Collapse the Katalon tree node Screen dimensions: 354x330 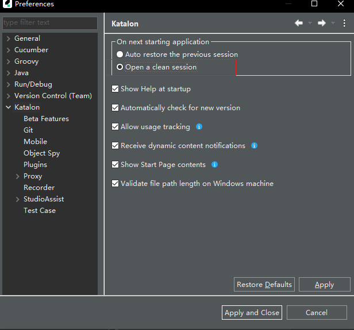pyautogui.click(x=9, y=107)
